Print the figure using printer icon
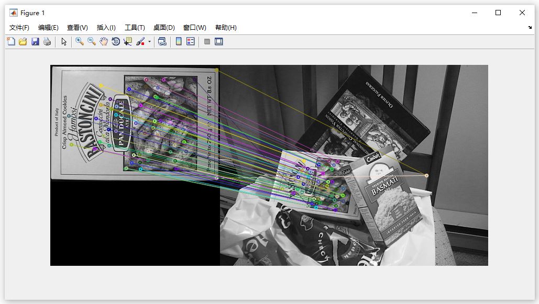The width and height of the screenshot is (539, 304). [47, 41]
